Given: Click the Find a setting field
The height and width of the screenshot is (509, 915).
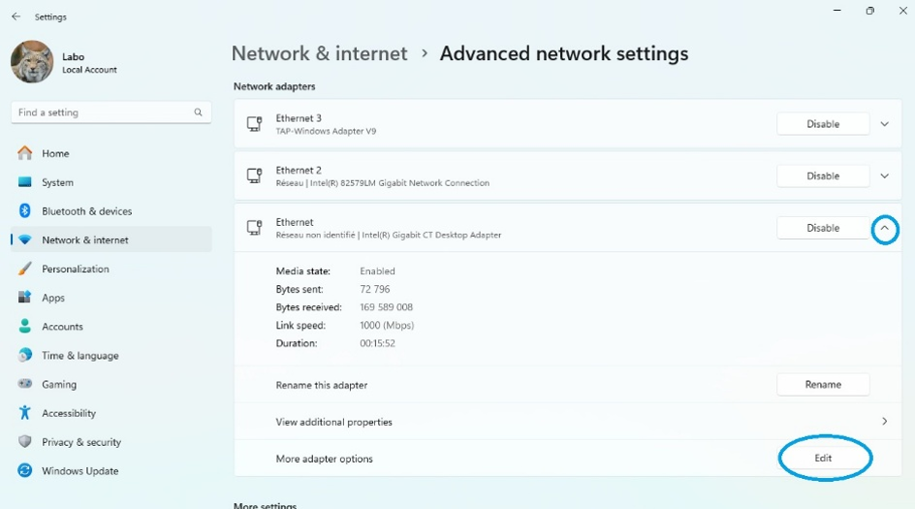Looking at the screenshot, I should pyautogui.click(x=102, y=112).
